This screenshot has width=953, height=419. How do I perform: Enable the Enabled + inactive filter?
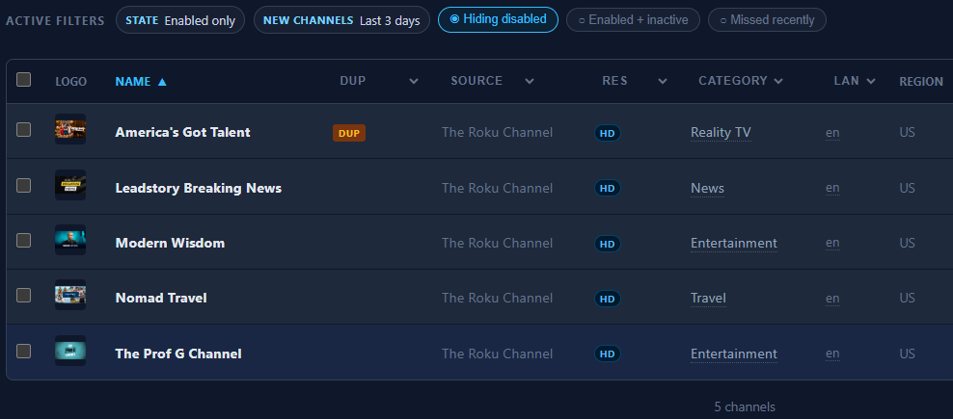click(x=633, y=20)
